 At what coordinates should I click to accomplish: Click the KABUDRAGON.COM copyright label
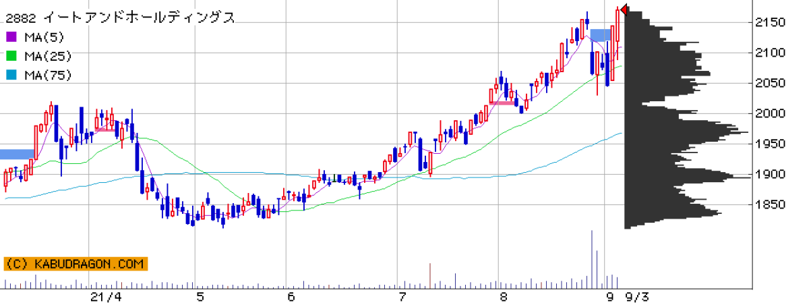pyautogui.click(x=75, y=264)
